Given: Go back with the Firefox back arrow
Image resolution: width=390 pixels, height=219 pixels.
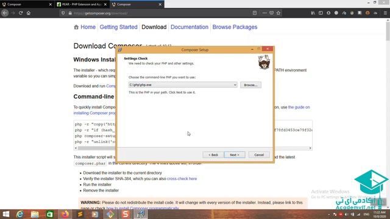Looking at the screenshot, I should 5,13.
